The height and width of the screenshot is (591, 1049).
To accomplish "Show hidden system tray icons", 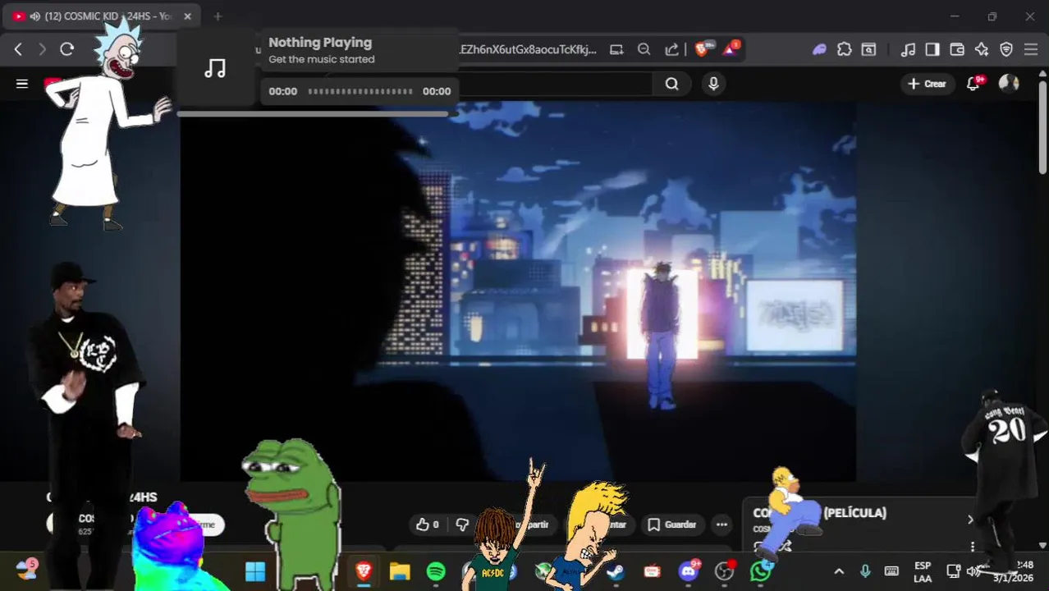I will click(x=839, y=571).
